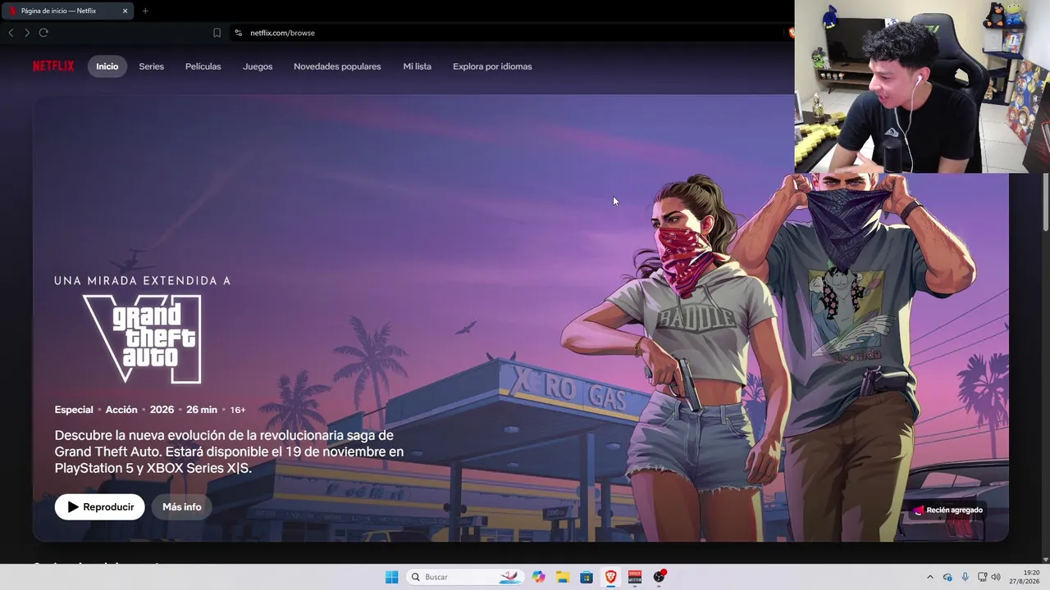This screenshot has height=590, width=1050.
Task: Click the '26 min' duration text
Action: (202, 410)
